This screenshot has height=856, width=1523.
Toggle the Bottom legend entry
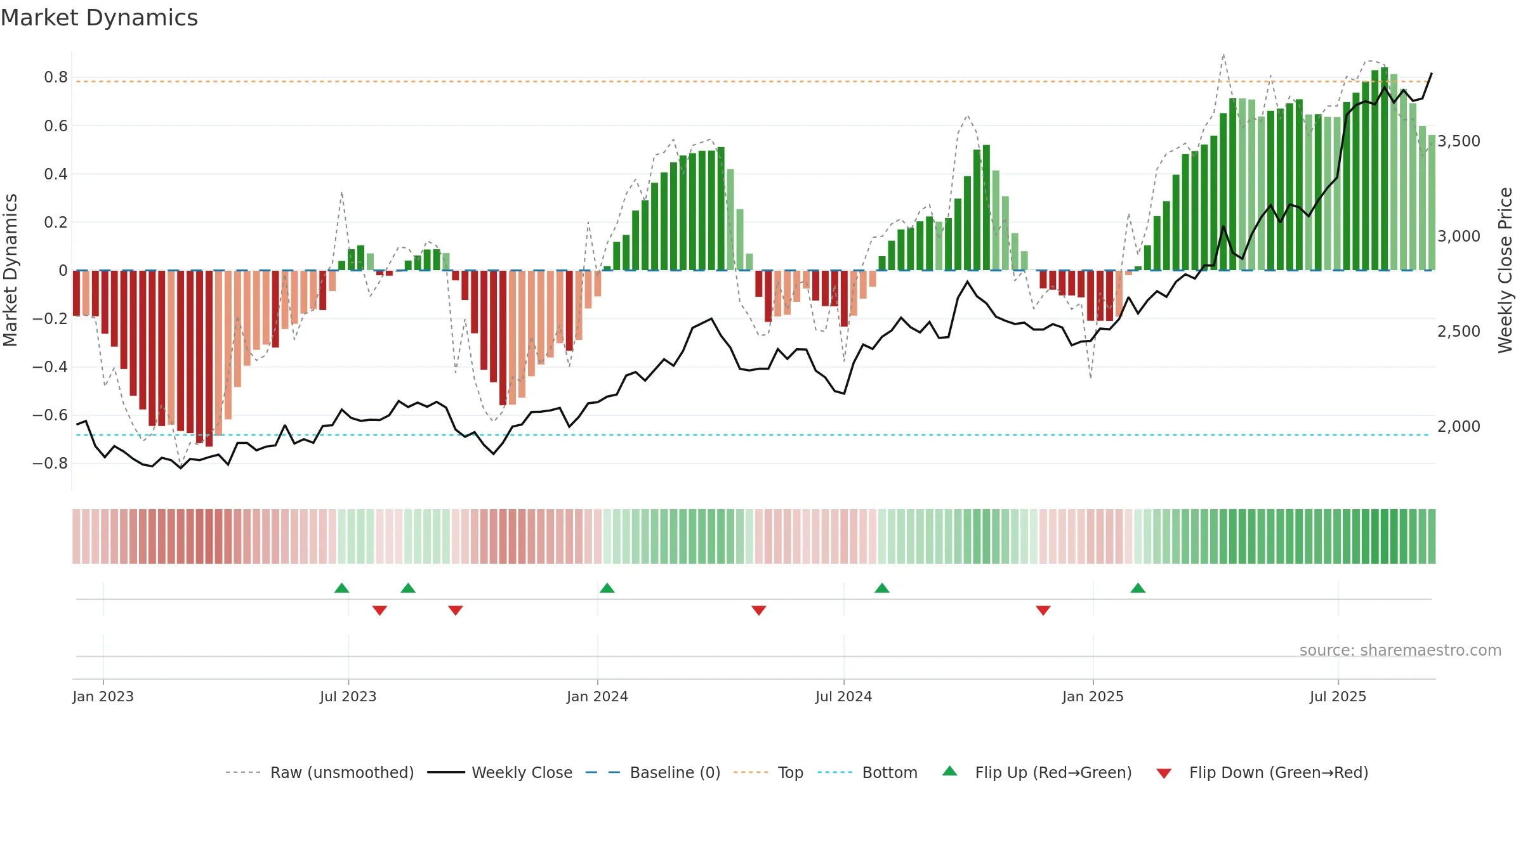point(867,772)
